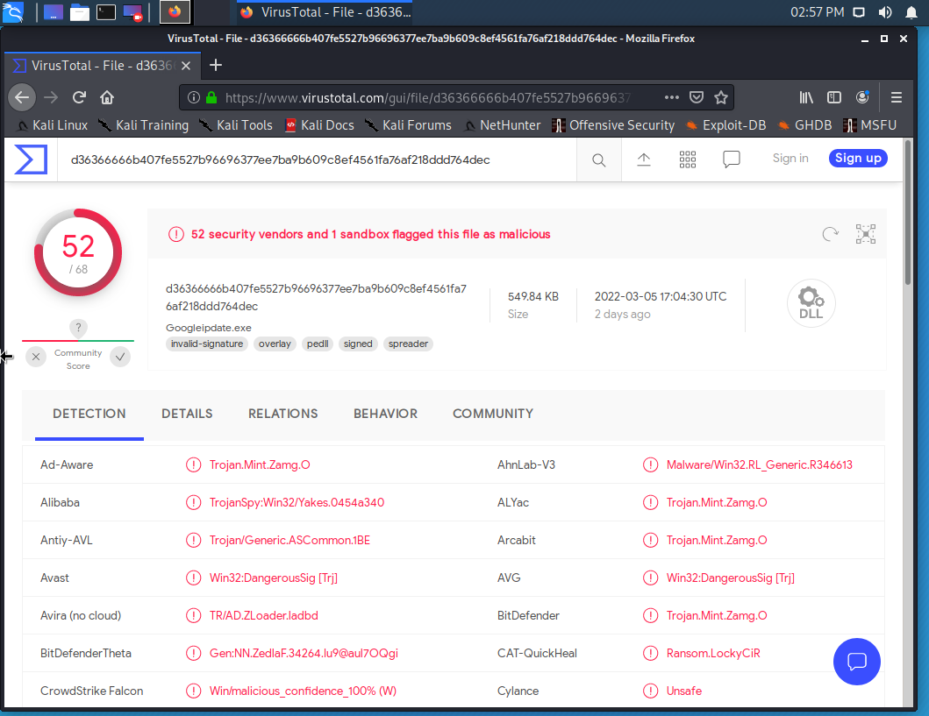Open Firefox library icon
Viewport: 929px width, 716px height.
pyautogui.click(x=806, y=97)
